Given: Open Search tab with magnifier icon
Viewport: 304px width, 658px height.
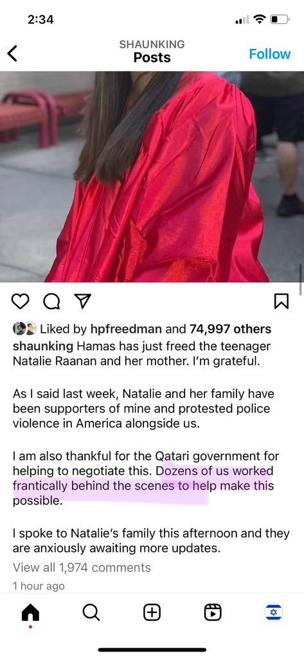Looking at the screenshot, I should point(91,612).
